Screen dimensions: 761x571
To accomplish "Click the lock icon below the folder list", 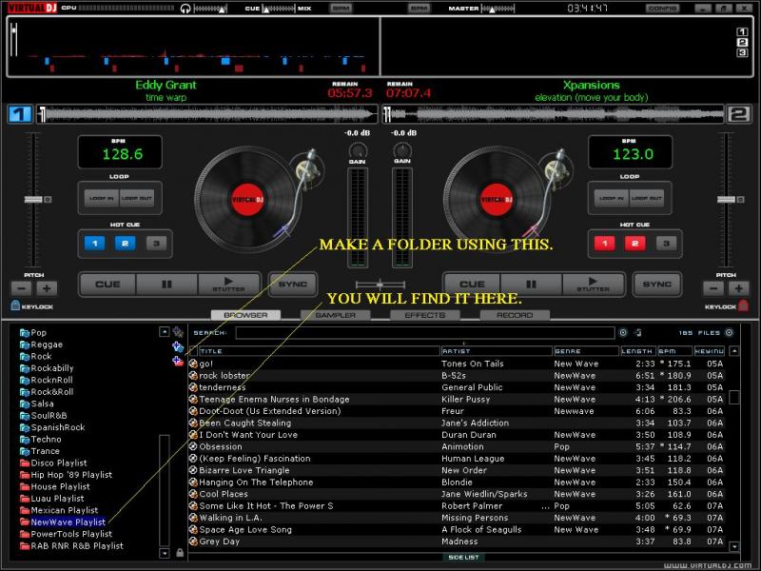I will pos(179,553).
